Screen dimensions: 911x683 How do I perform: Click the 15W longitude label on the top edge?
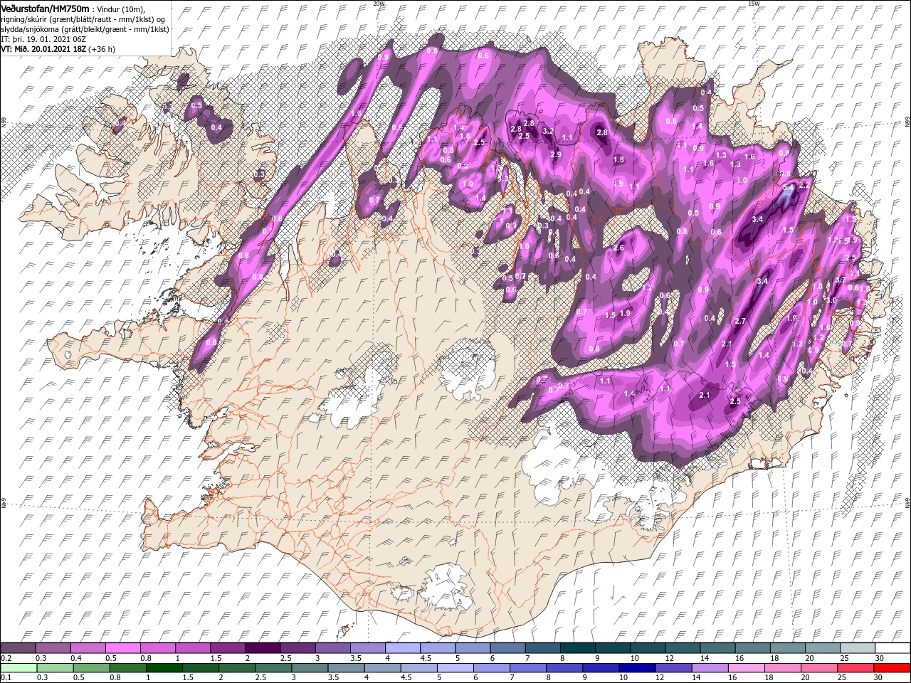pyautogui.click(x=754, y=4)
